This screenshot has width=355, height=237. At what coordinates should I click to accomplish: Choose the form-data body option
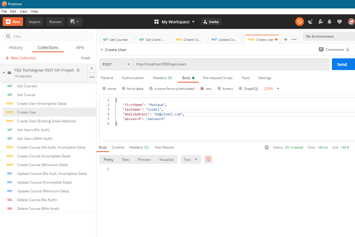124,88
